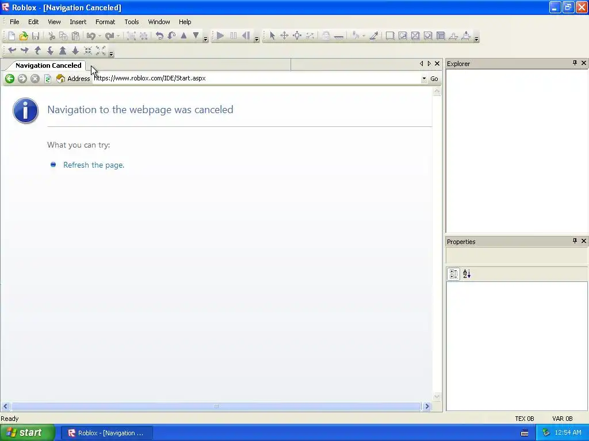The image size is (589, 441).
Task: Open the Help menu
Action: [x=185, y=22]
